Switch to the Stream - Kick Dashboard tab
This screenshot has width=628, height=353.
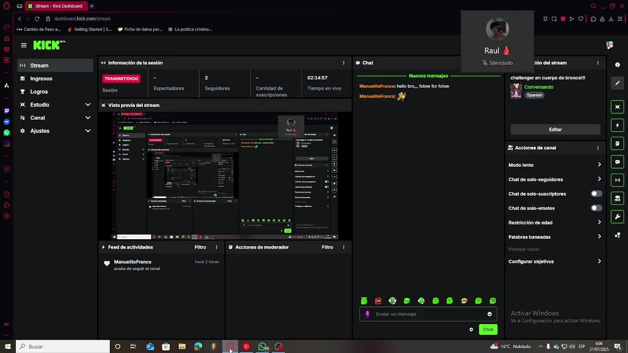coord(57,6)
